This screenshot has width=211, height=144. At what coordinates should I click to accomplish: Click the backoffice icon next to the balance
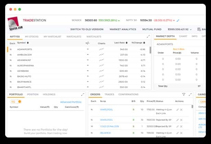coord(199,29)
